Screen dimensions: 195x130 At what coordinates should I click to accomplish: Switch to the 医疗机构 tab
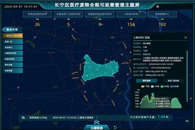pyautogui.click(x=147, y=81)
